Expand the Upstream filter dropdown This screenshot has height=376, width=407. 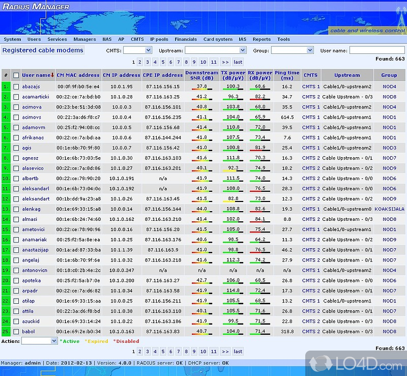coord(215,50)
